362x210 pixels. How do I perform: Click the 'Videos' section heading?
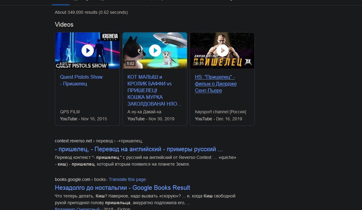point(64,24)
